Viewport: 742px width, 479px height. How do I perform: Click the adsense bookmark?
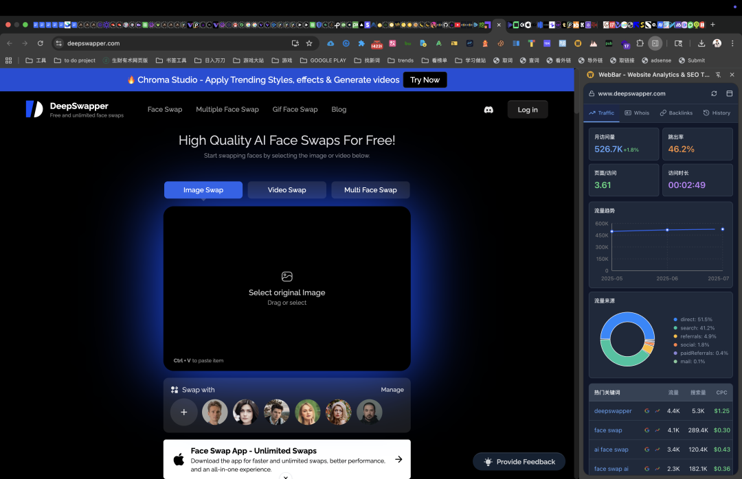pos(656,60)
